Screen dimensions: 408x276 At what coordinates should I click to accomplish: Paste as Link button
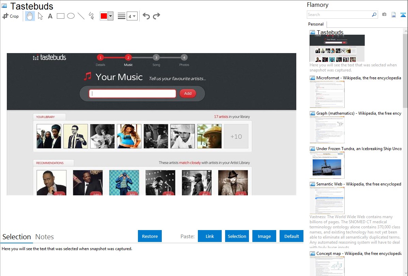coord(210,236)
